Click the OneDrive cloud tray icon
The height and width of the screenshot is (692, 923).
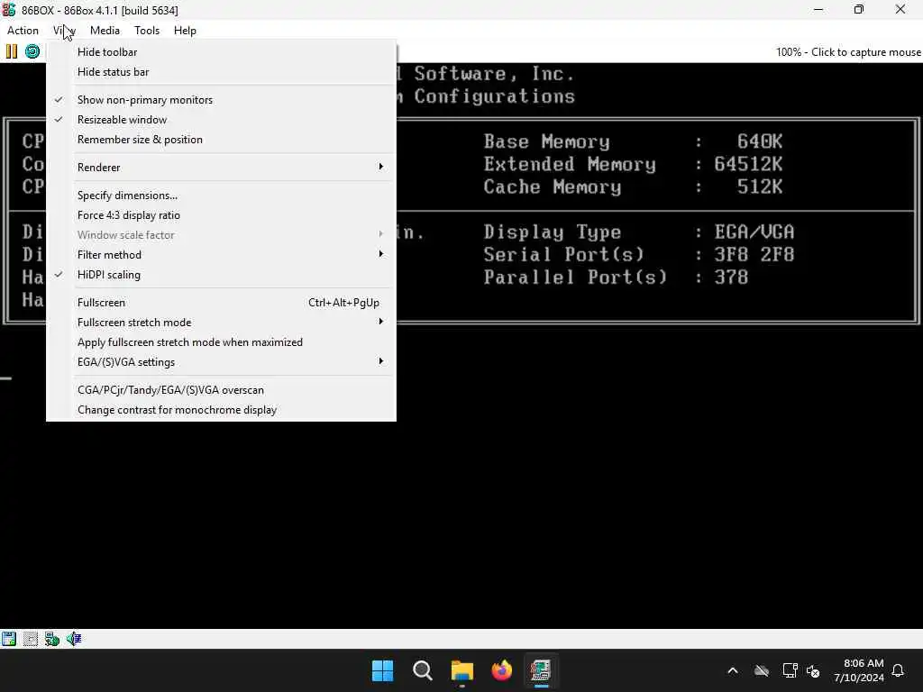(762, 670)
